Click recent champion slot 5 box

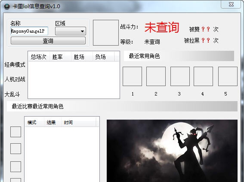pos(228,77)
